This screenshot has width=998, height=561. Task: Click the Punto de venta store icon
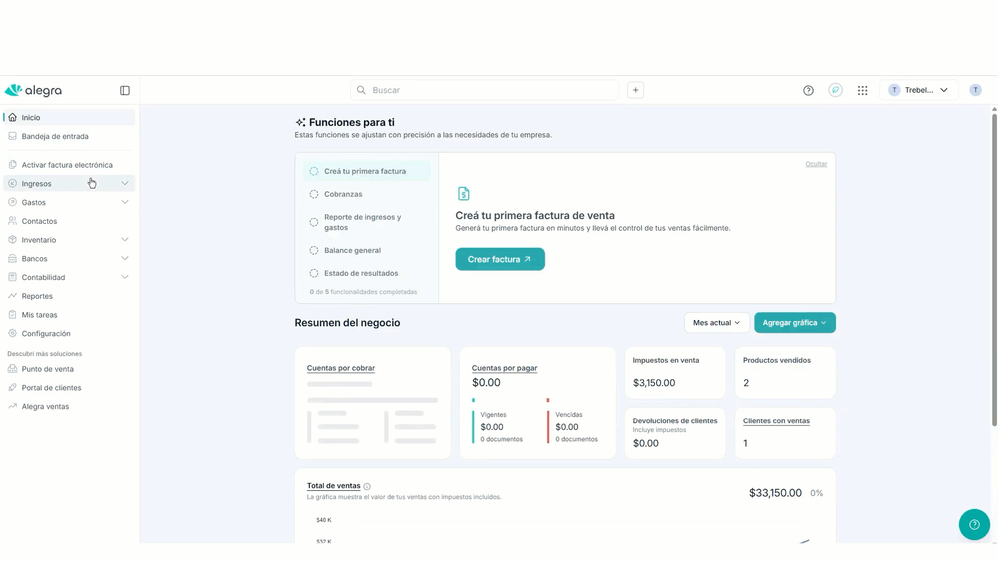12,369
